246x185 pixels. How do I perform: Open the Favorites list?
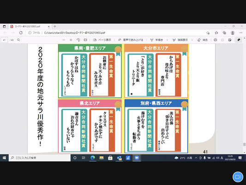(216, 33)
